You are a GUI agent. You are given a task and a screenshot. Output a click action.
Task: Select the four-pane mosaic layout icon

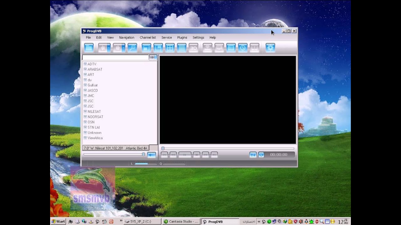tap(170, 47)
